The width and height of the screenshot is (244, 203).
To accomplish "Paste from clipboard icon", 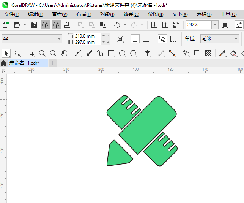I will click(103, 25).
